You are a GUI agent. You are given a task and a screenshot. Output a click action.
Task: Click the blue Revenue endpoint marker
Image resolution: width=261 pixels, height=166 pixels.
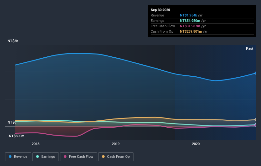pos(256,73)
